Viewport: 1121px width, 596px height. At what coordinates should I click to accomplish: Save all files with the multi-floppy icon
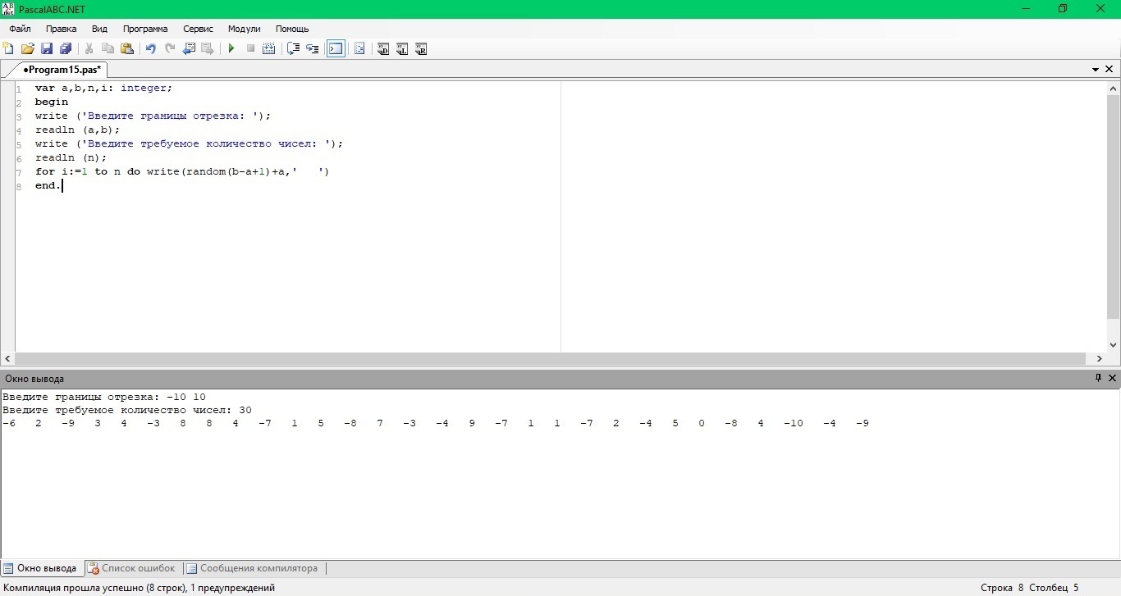(x=66, y=49)
